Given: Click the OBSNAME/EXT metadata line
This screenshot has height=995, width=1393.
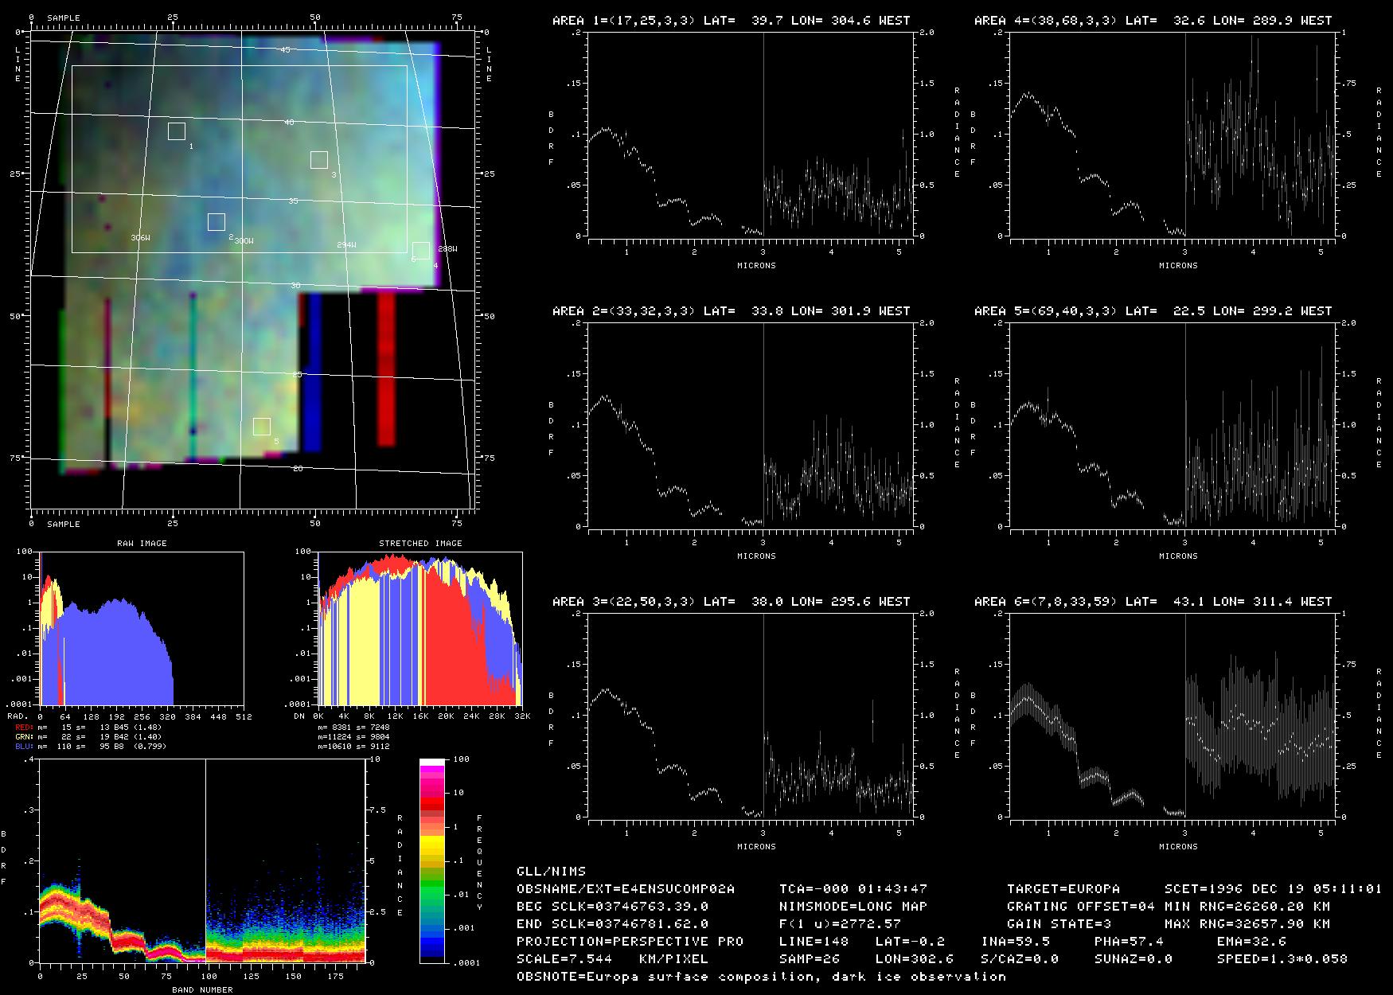Looking at the screenshot, I should (626, 888).
